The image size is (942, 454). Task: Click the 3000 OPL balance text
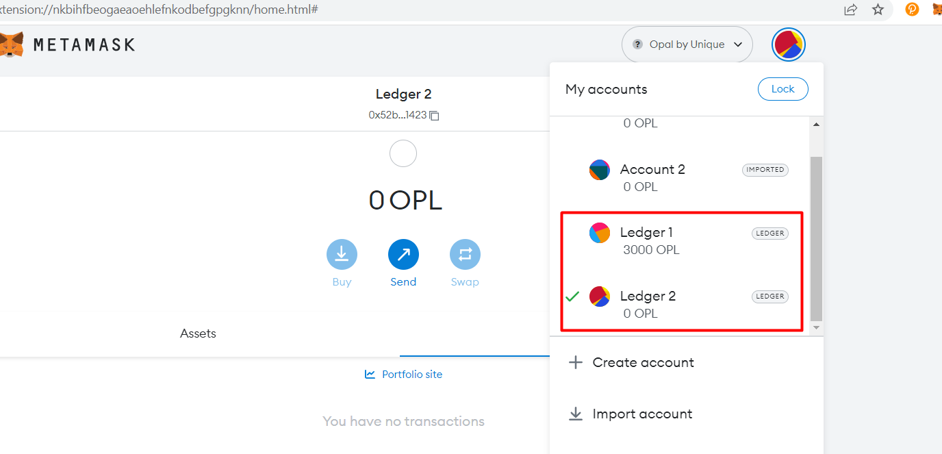coord(651,251)
